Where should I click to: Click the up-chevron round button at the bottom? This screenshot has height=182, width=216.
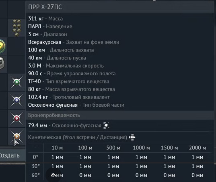[53, 175]
